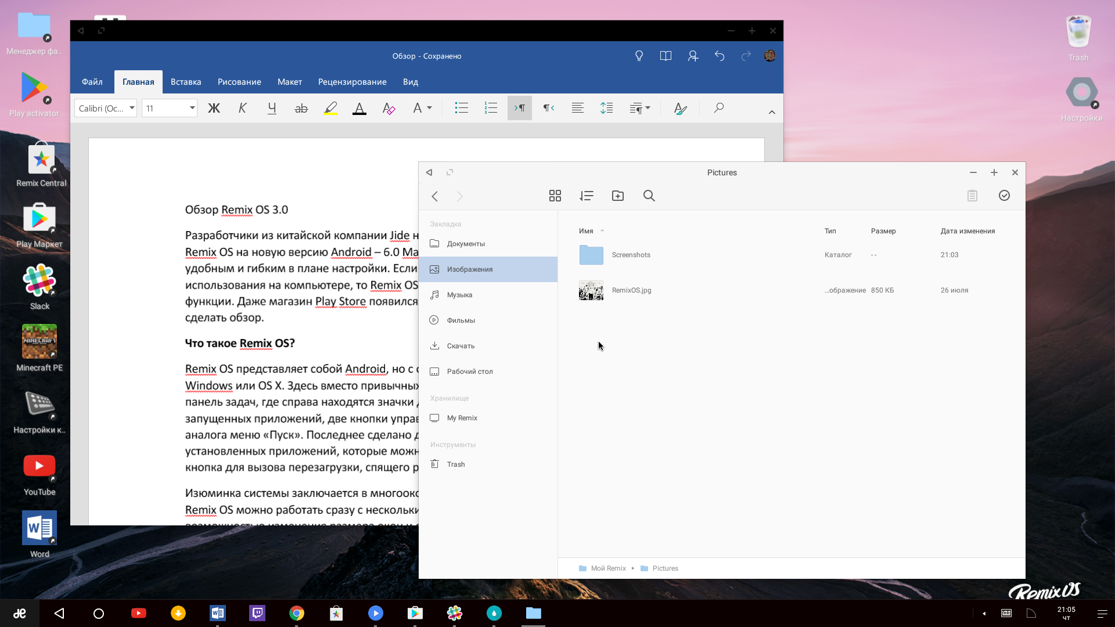
Task: Clear formatting with the eraser icon
Action: coord(389,108)
